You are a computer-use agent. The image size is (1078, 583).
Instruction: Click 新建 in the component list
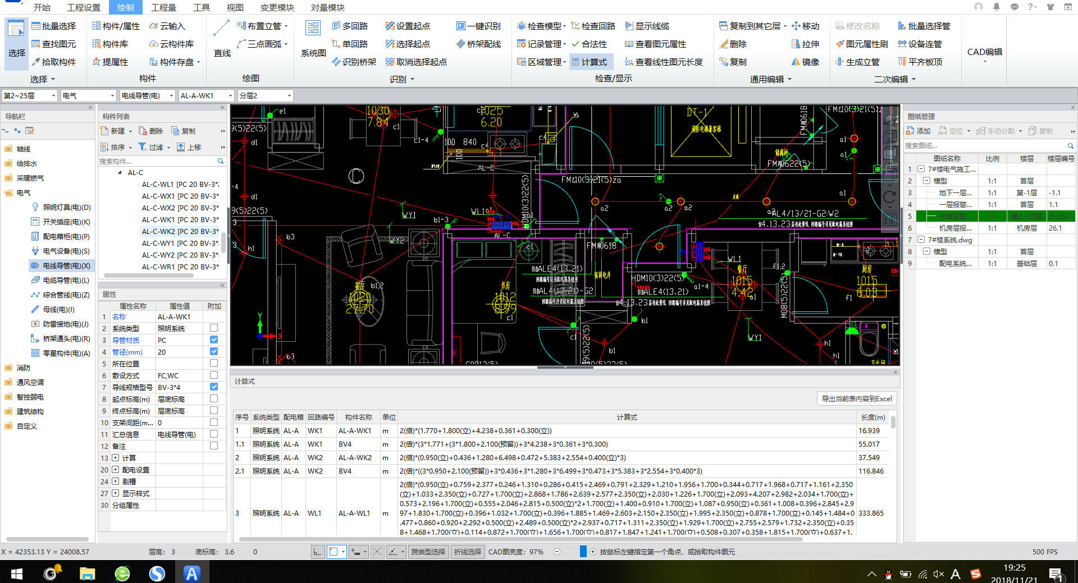tap(116, 131)
